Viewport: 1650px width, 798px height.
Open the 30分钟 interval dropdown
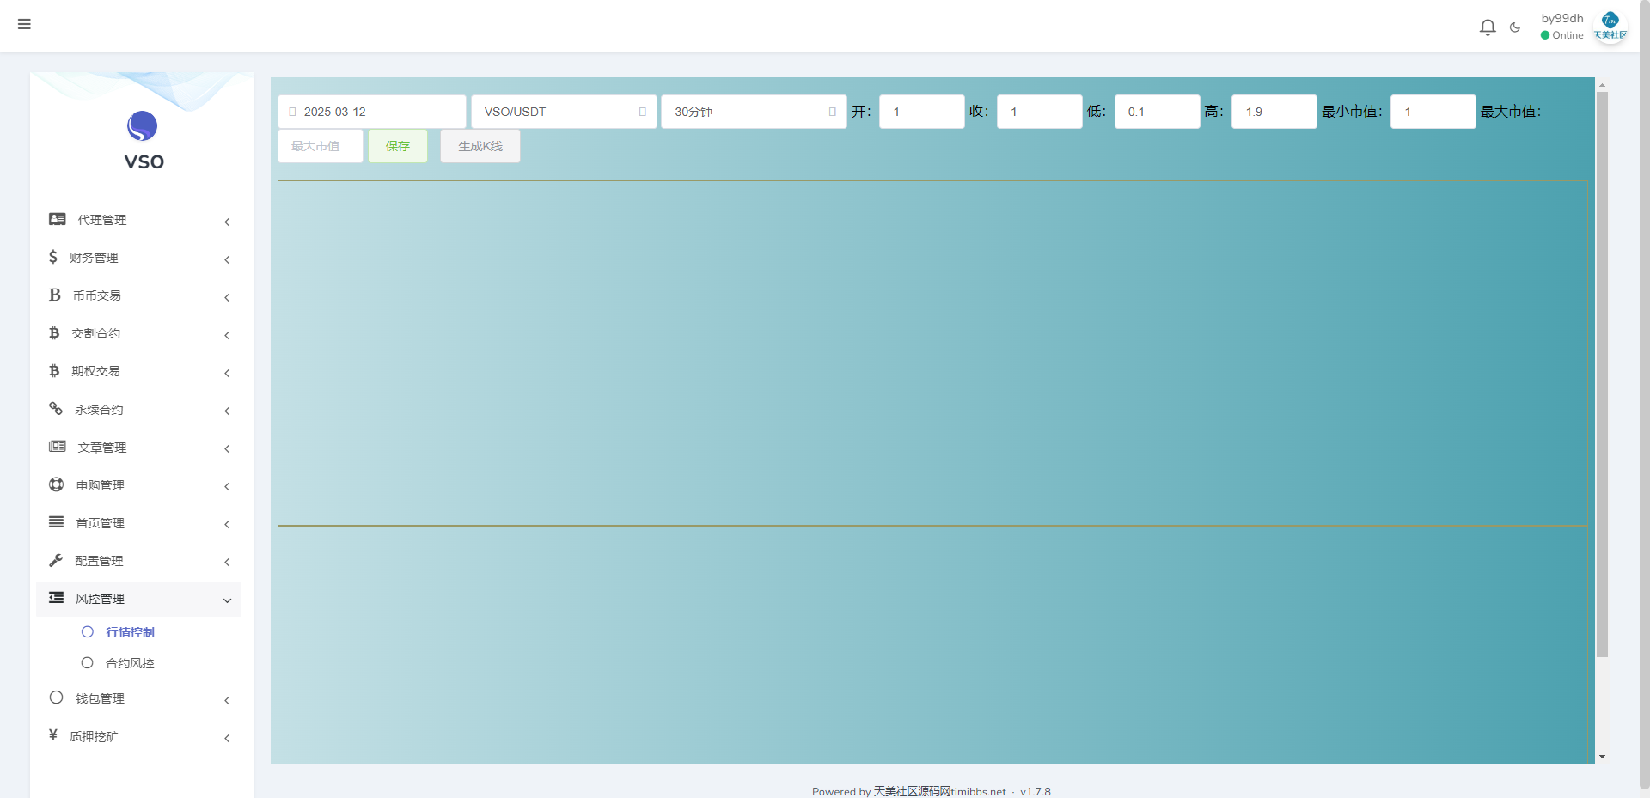pos(754,112)
